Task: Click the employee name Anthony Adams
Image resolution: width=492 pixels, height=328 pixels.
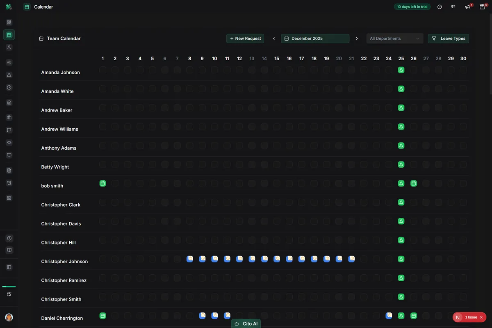Action: [x=59, y=148]
